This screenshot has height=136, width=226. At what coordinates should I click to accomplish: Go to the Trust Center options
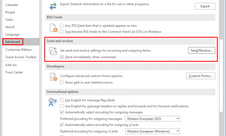tap(14, 72)
